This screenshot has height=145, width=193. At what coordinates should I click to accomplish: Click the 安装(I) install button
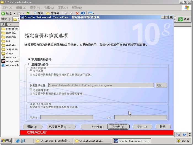coord(142,127)
